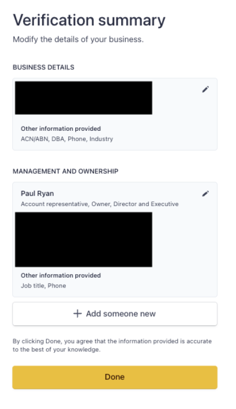This screenshot has height=409, width=236.
Task: Click the plus icon in Add someone new
Action: tap(77, 313)
